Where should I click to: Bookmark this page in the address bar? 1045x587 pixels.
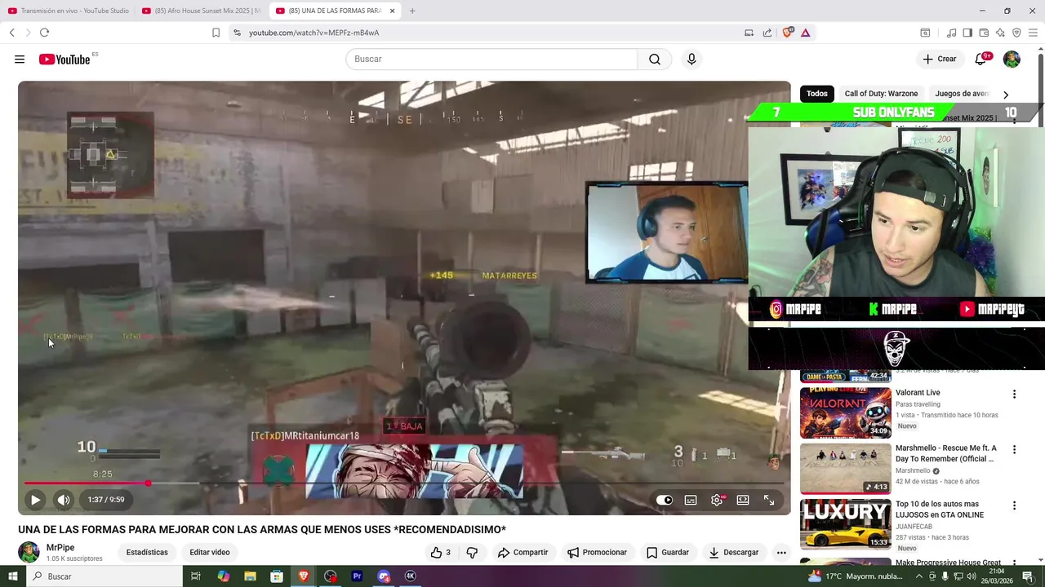click(x=216, y=33)
